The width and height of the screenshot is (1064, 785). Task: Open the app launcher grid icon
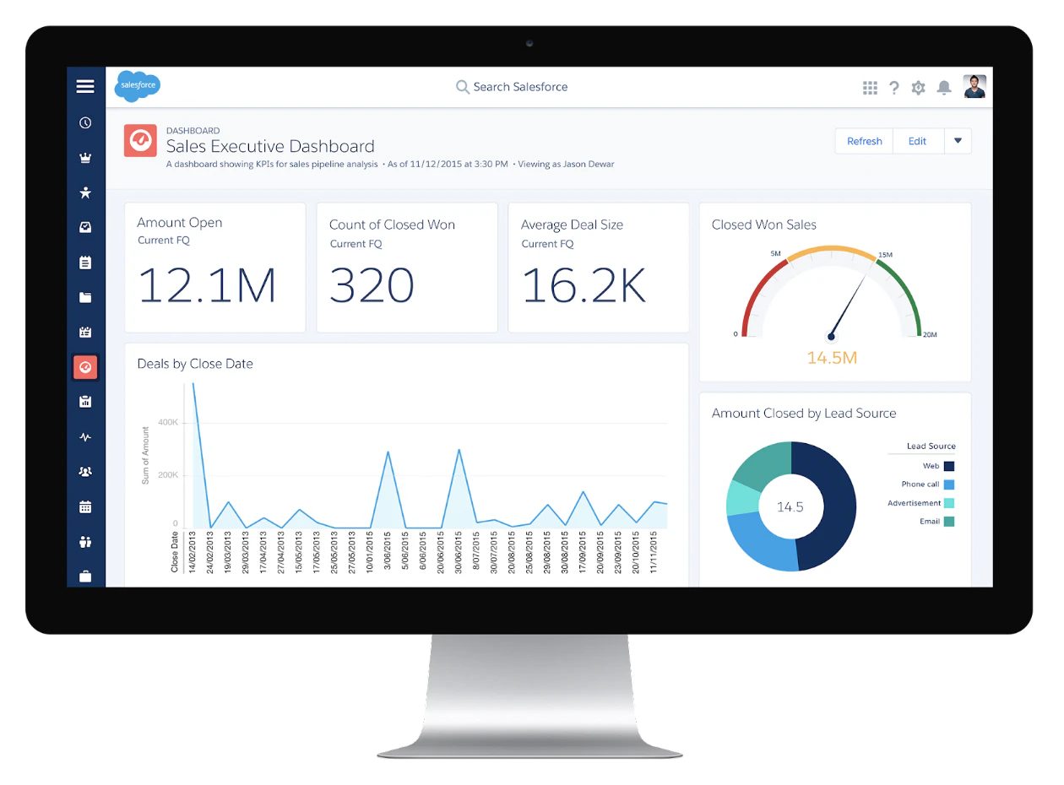point(870,87)
